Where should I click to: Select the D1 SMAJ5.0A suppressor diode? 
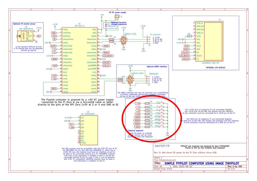pyautogui.click(x=106, y=25)
